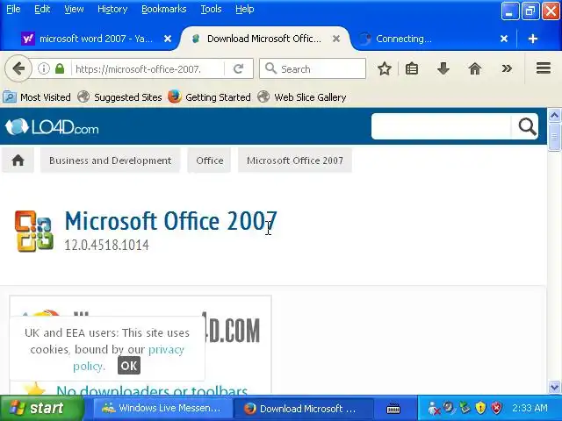Click the URL address field

point(148,68)
